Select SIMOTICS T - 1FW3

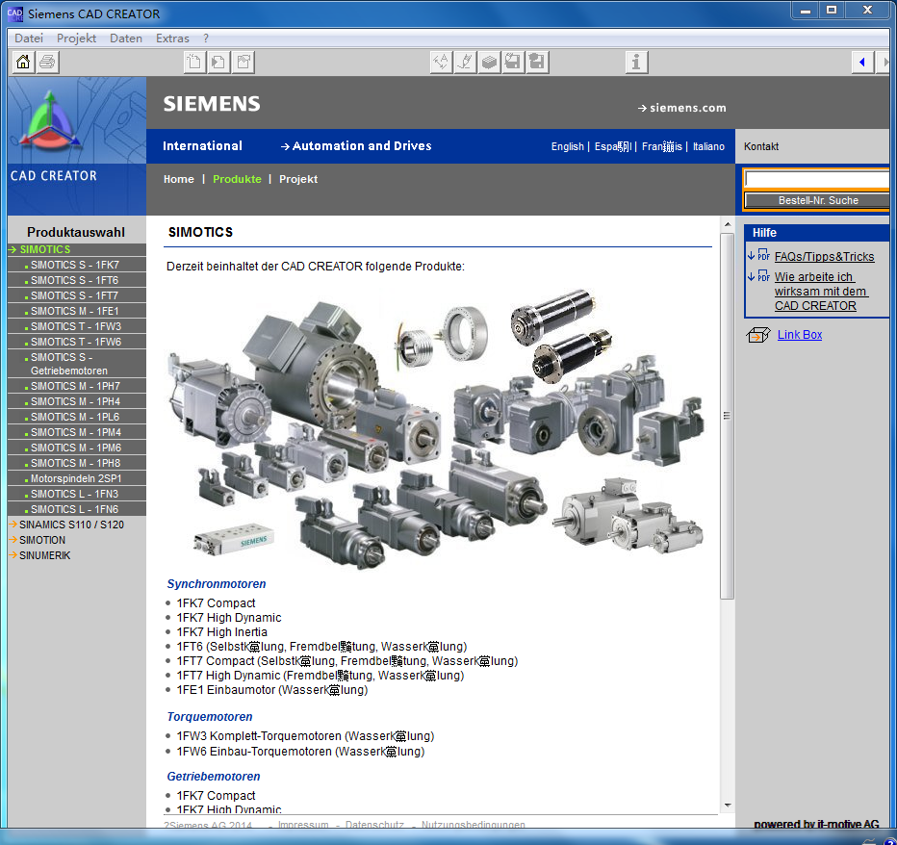[77, 326]
